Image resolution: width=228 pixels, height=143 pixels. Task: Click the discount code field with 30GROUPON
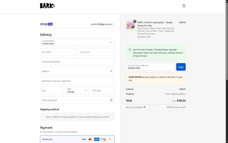(150, 67)
